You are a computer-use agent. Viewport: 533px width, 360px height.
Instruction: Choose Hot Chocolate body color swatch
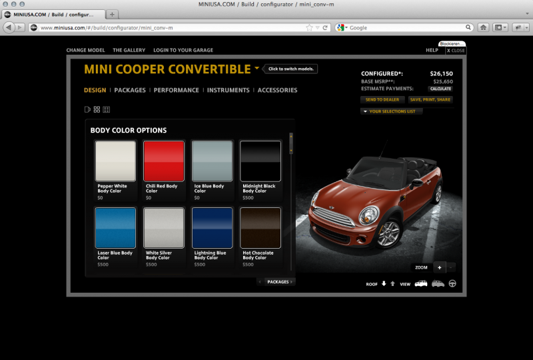pyautogui.click(x=261, y=227)
